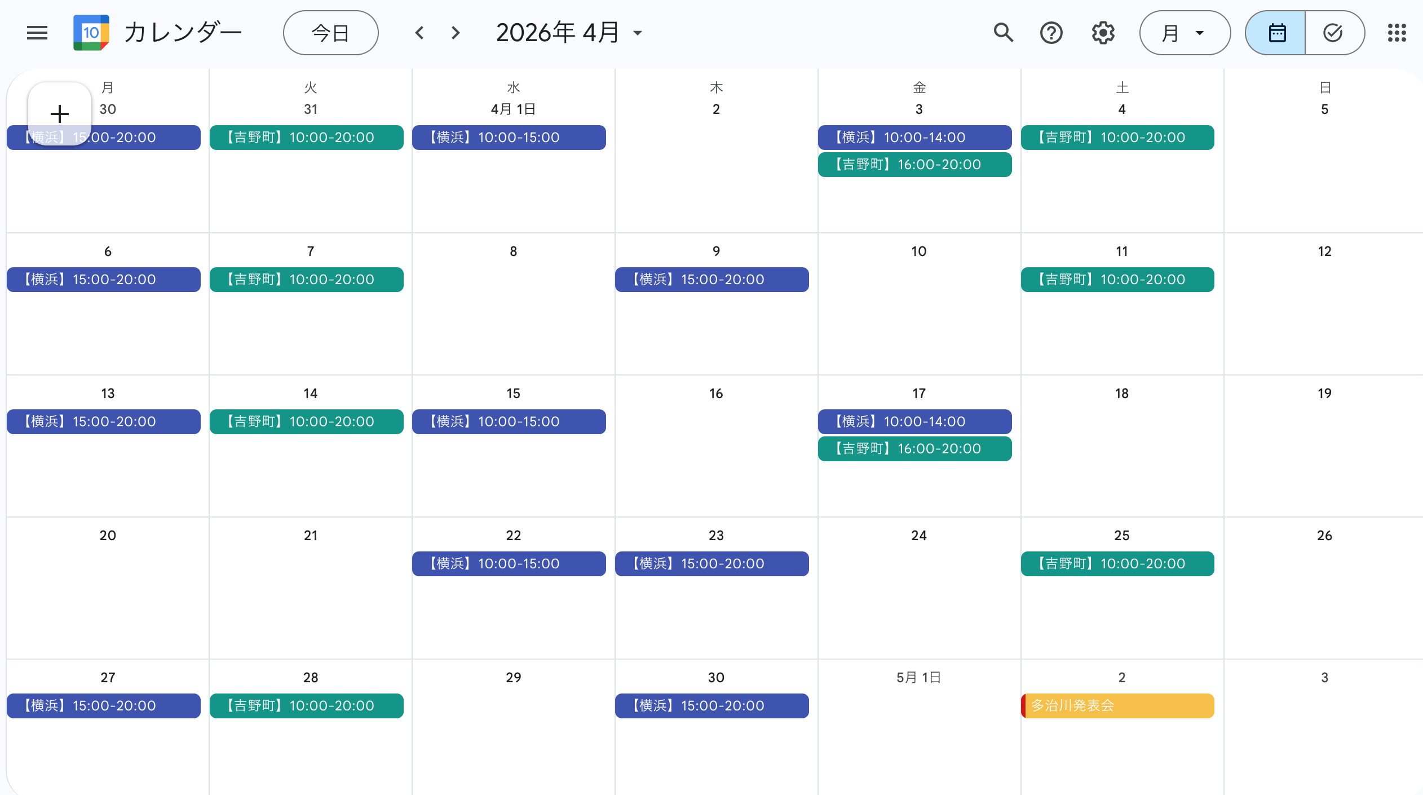Screen dimensions: 1423x795
Task: Switch to calendar view toggle
Action: pos(1276,33)
